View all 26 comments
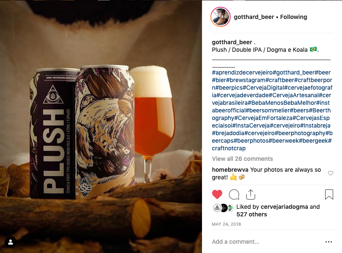Screen dimensions: 342x253 coord(242,159)
